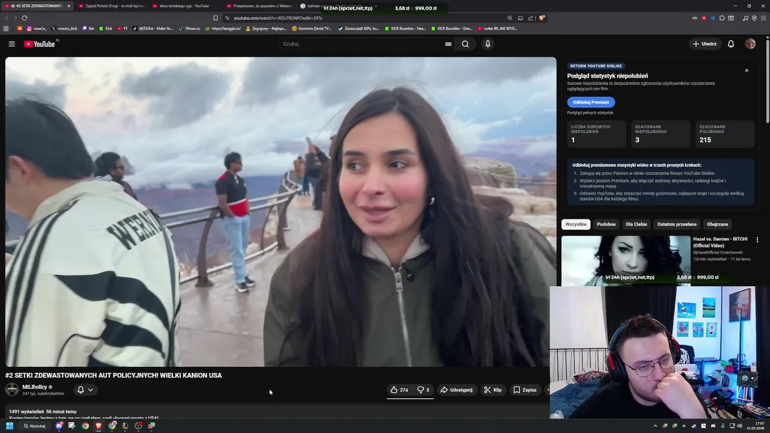Open Windows Start button
Screen dimensions: 770x433
(10, 426)
